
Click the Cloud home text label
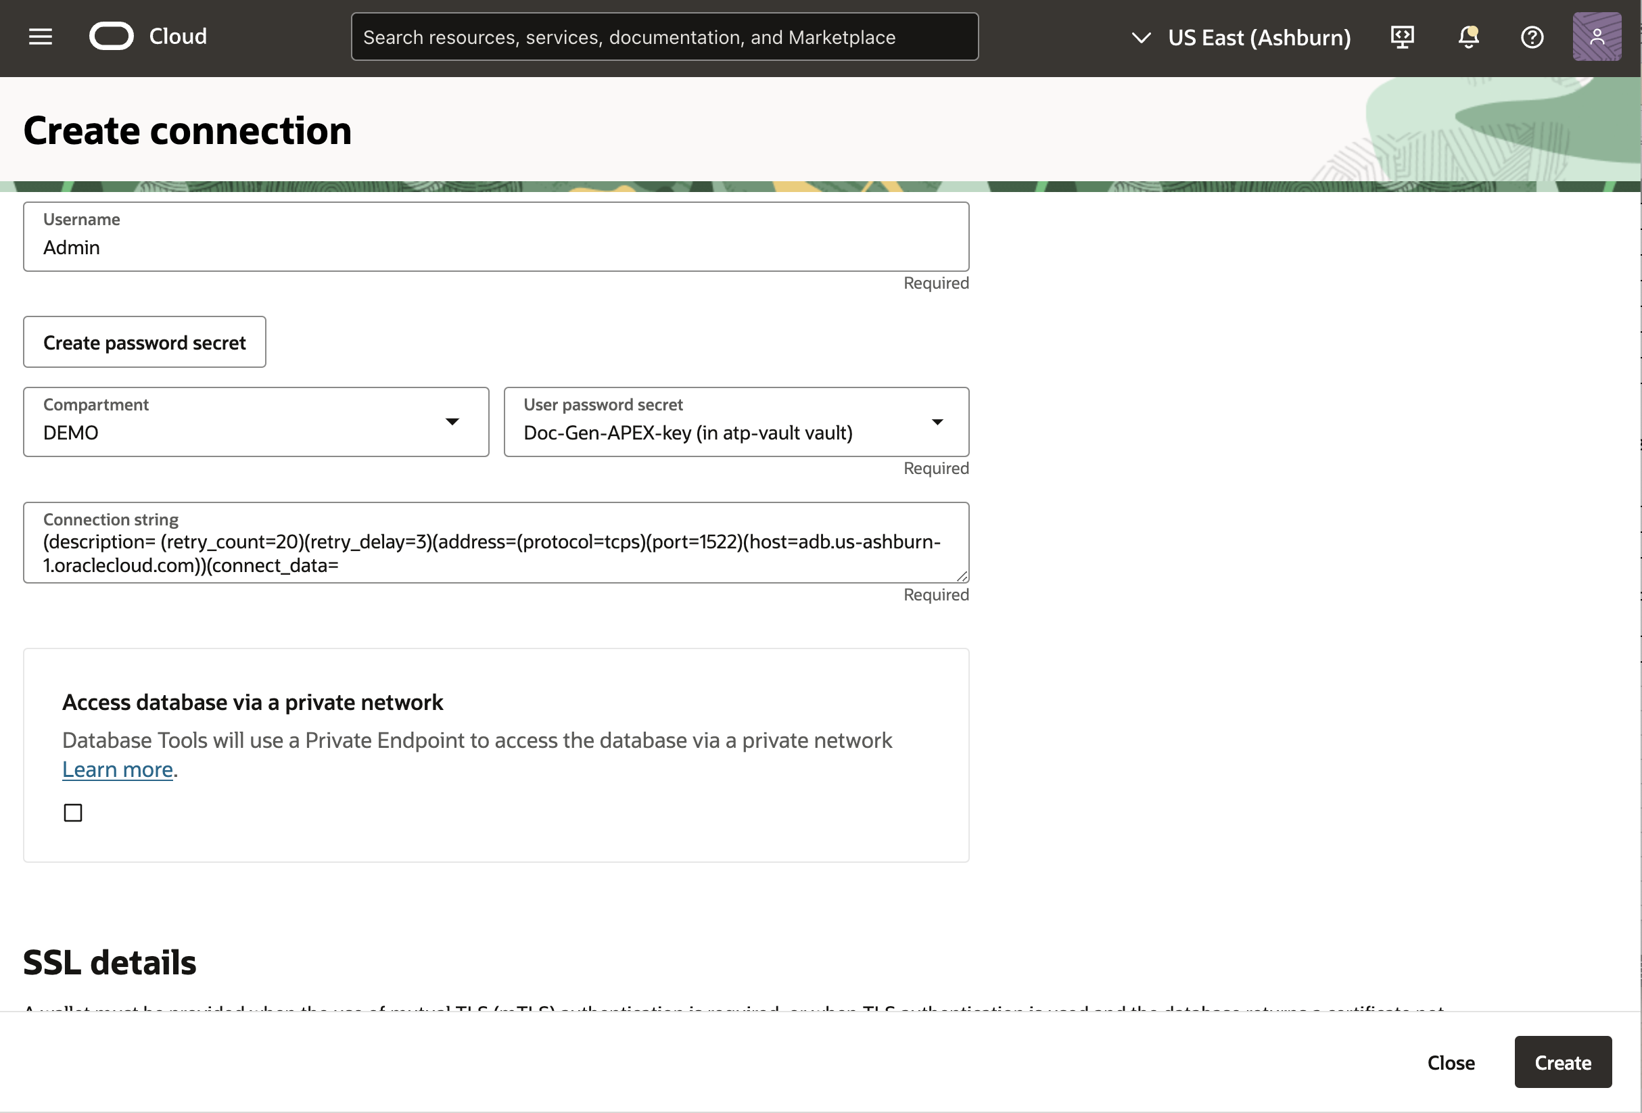[x=178, y=37]
